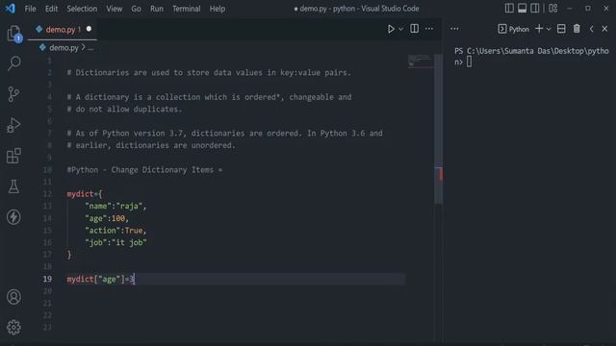616x346 pixels.
Task: Click the "job":"it job" line
Action: tap(115, 242)
